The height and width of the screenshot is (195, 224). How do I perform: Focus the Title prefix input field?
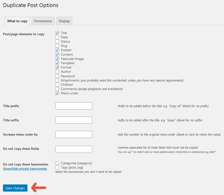[x=74, y=106]
